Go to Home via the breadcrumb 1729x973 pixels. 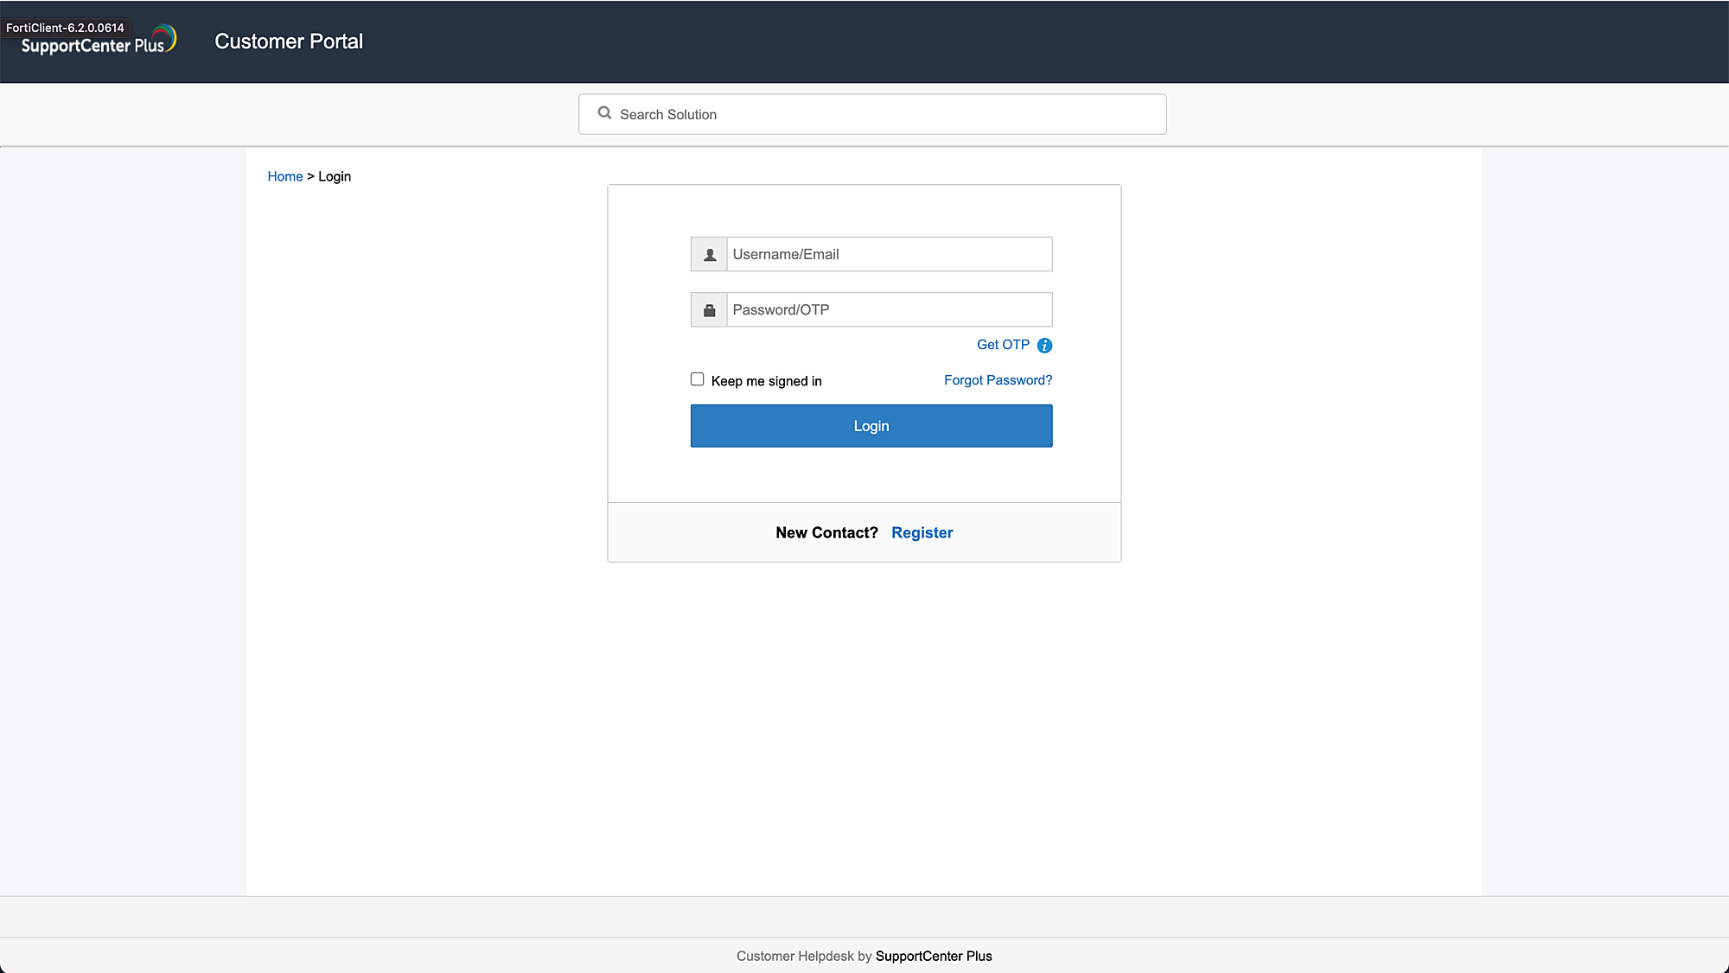(x=284, y=176)
